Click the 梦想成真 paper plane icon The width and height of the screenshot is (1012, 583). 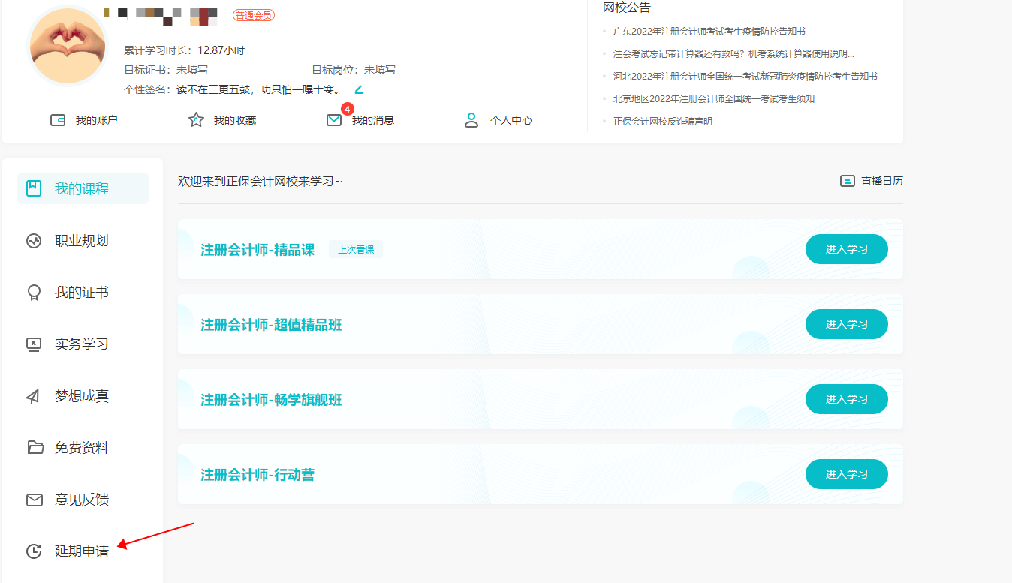tap(33, 395)
